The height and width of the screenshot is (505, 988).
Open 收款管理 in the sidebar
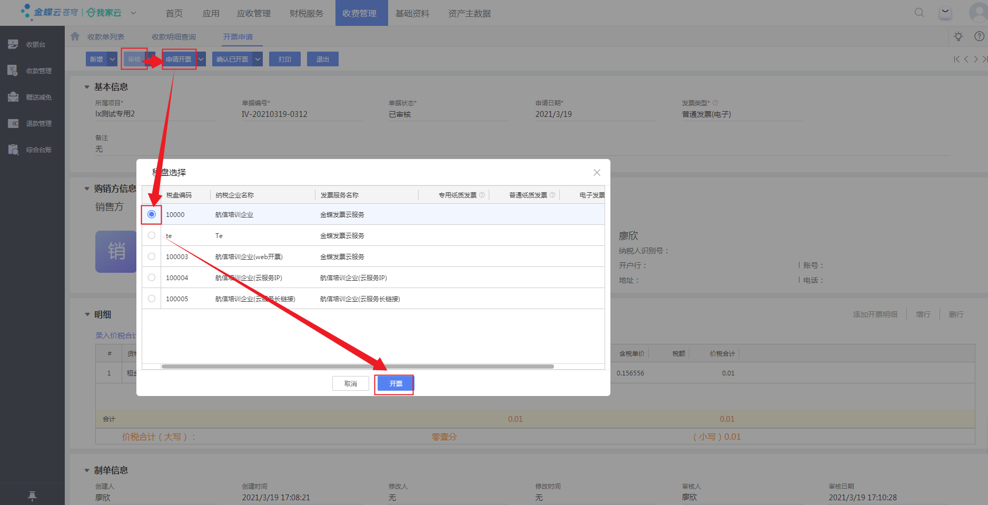(x=32, y=71)
